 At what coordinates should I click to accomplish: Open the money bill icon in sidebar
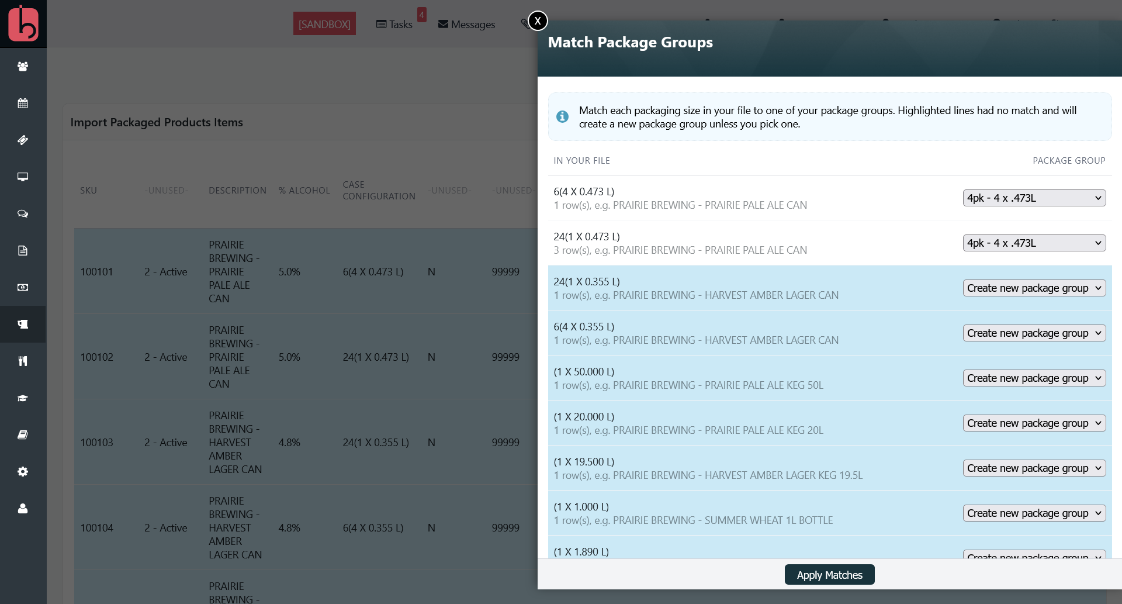[x=23, y=288]
